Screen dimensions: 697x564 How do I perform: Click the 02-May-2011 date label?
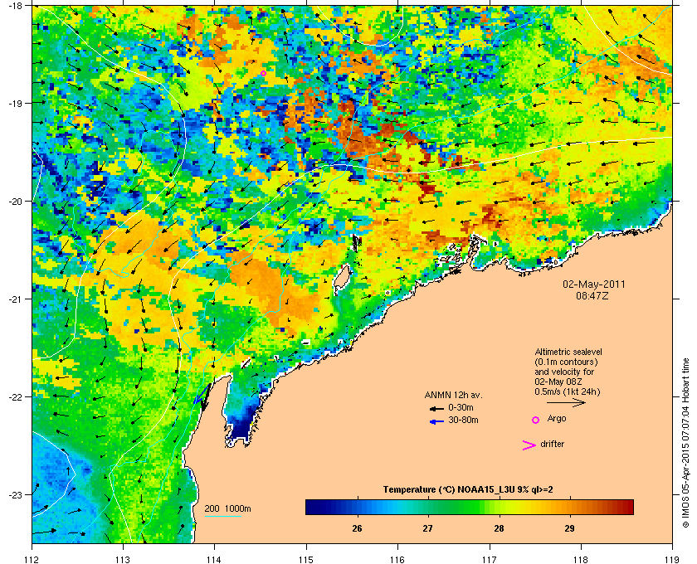pos(594,284)
